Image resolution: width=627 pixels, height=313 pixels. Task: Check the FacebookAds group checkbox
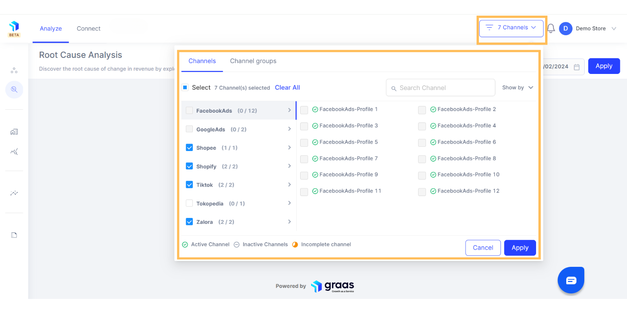coord(189,110)
